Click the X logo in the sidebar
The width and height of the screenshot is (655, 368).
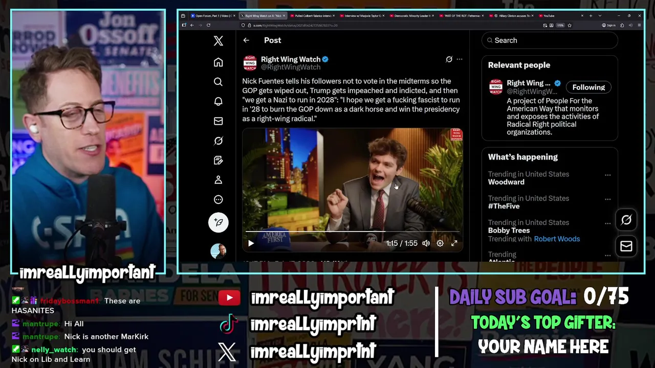(x=219, y=41)
